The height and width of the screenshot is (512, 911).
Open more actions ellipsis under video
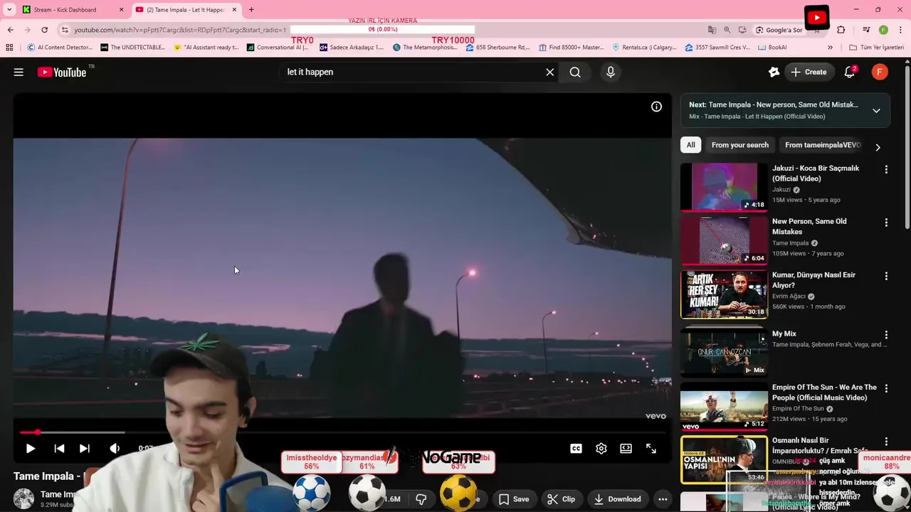tap(663, 499)
